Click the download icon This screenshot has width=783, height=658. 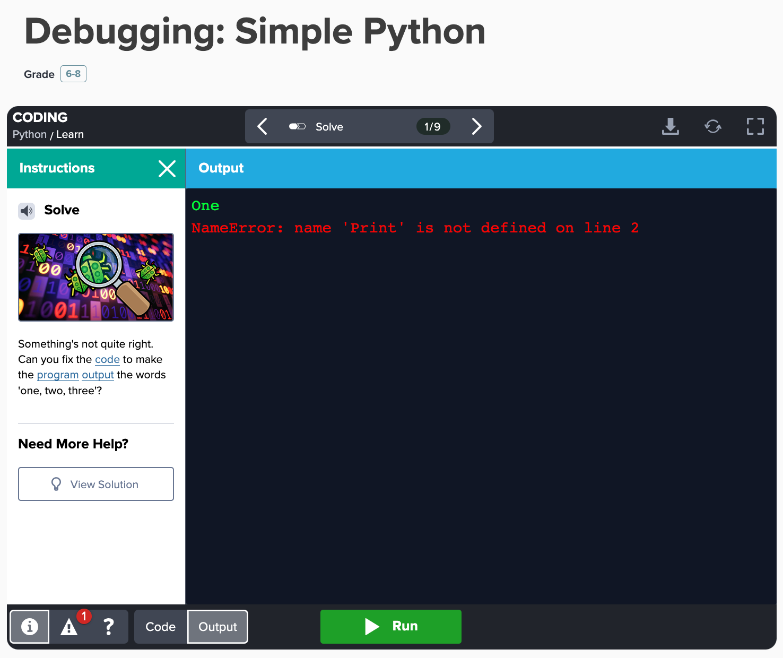point(671,126)
